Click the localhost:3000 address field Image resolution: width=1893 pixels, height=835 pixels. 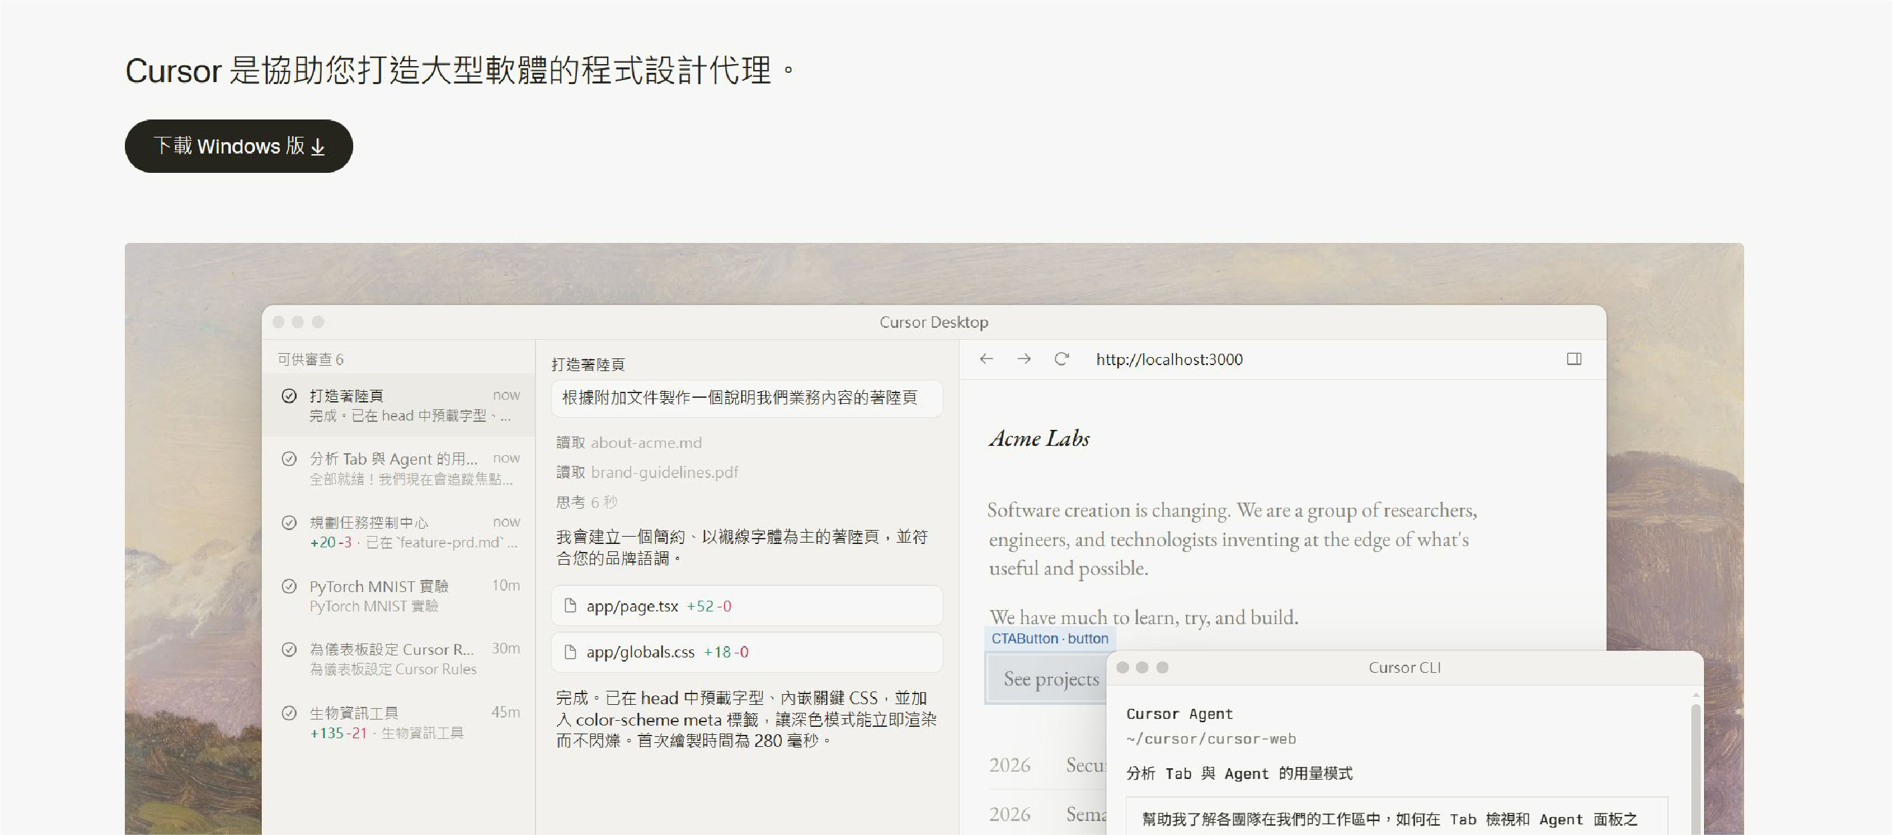tap(1169, 359)
